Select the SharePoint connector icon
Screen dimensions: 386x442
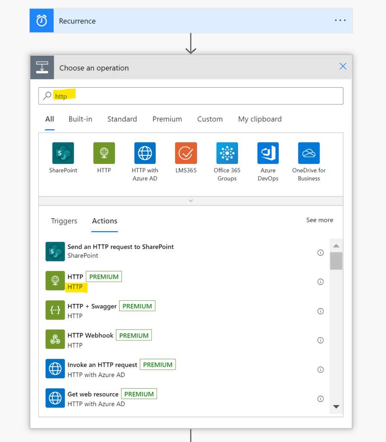tap(63, 153)
